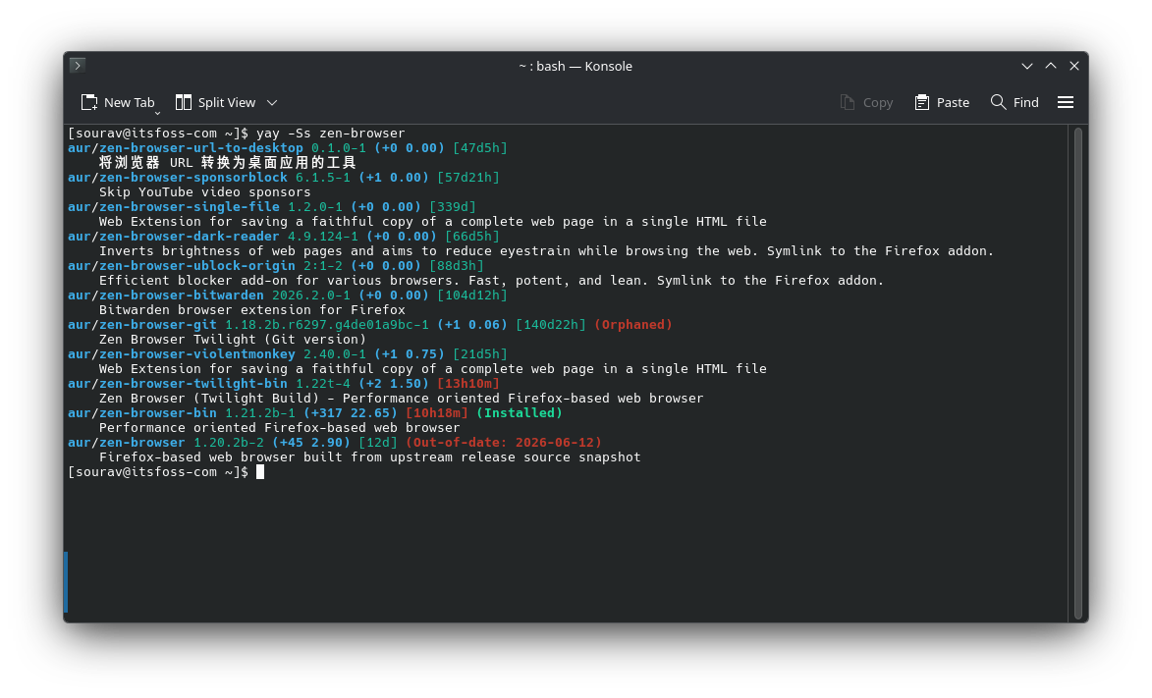
Task: Open a new tab with New Tab button
Action: tap(118, 103)
